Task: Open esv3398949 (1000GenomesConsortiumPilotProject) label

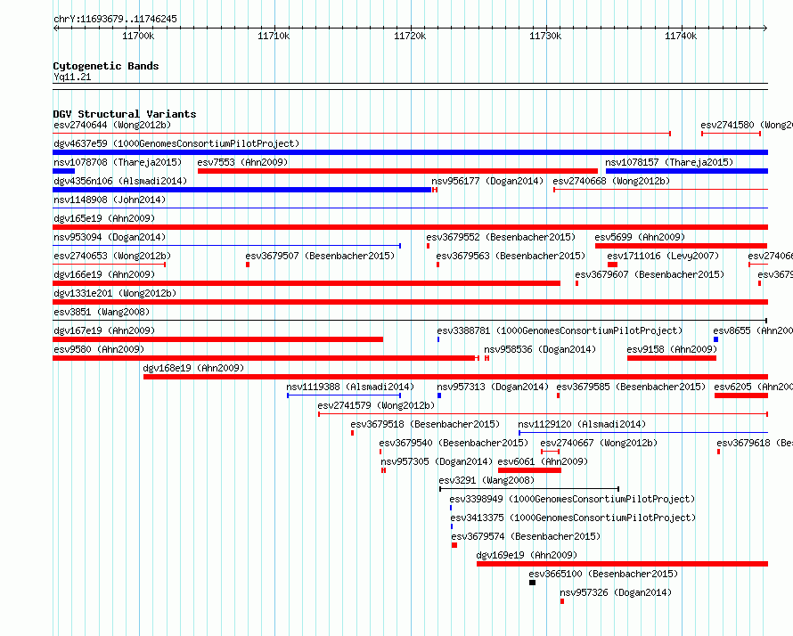Action: (573, 499)
